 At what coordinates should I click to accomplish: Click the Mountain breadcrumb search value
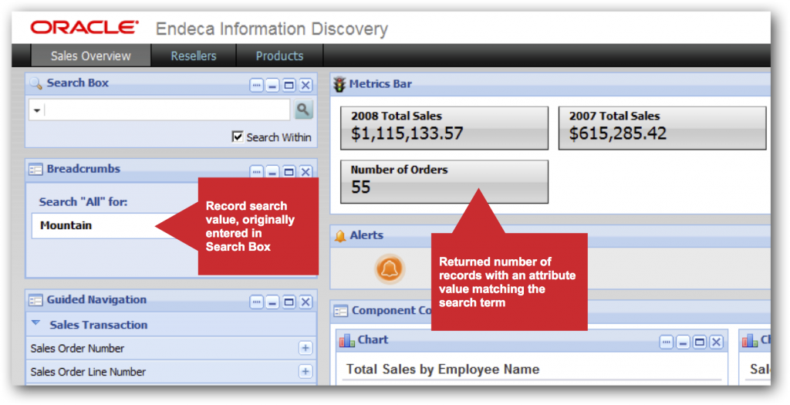[66, 225]
